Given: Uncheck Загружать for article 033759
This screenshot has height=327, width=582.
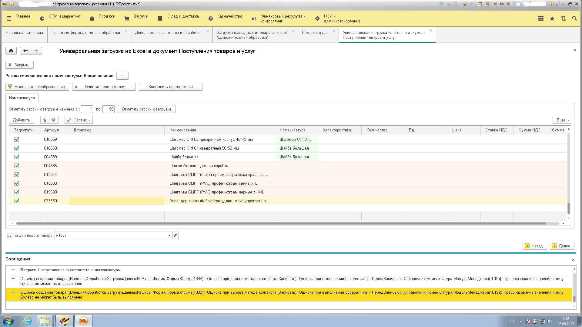Looking at the screenshot, I should click(x=17, y=201).
